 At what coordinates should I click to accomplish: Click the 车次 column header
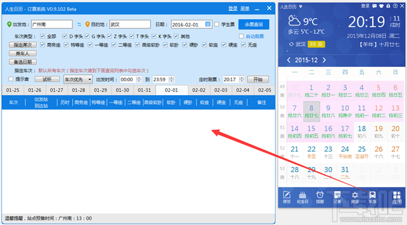tap(13, 103)
